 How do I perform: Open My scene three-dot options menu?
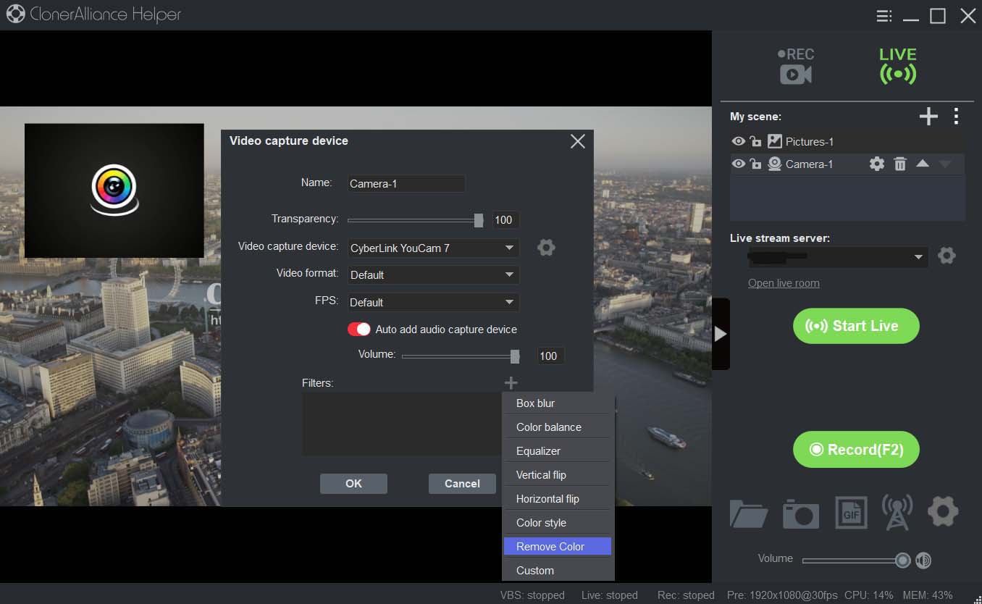(x=957, y=116)
